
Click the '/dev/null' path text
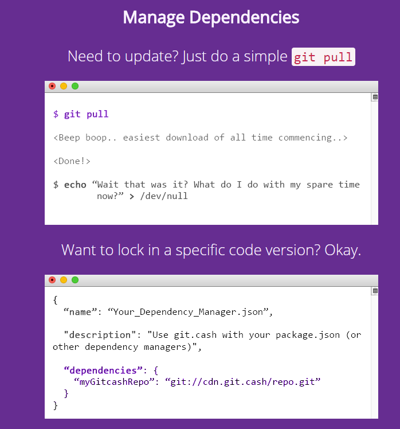tap(164, 196)
